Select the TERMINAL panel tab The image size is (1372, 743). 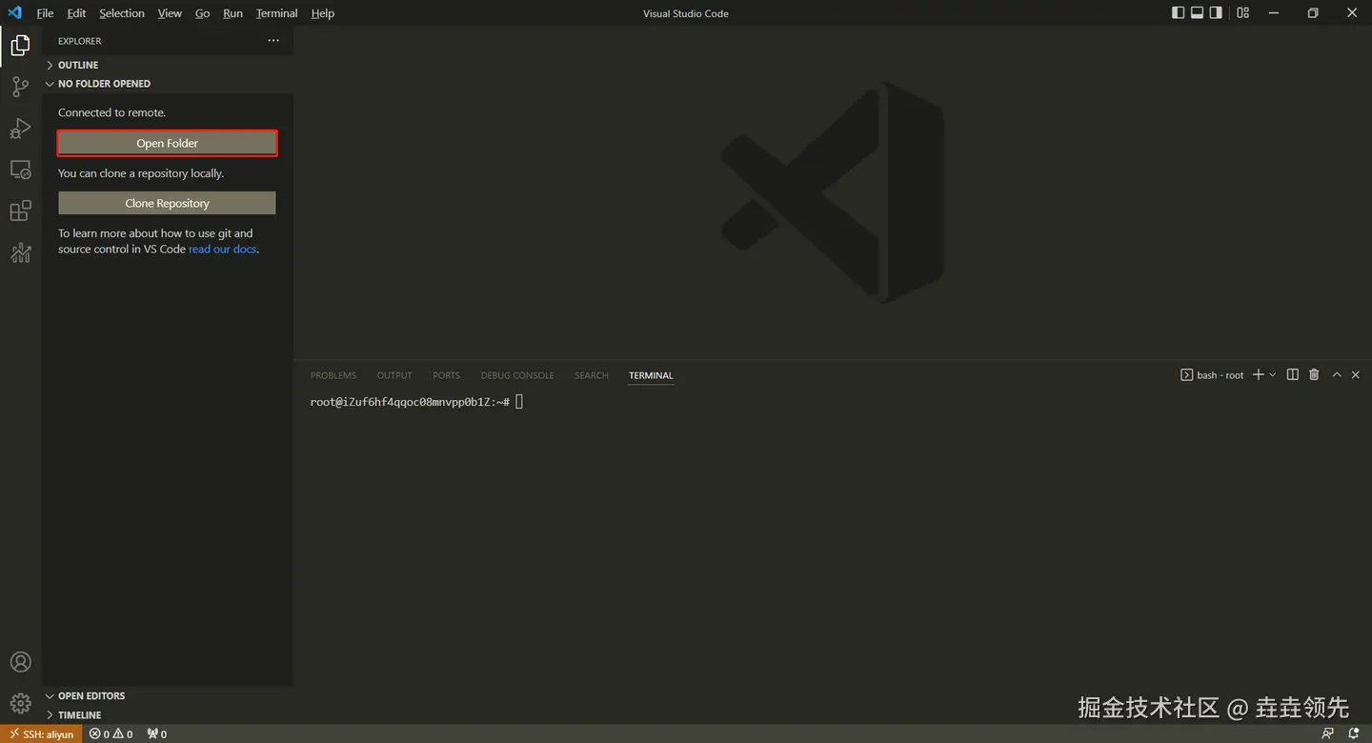coord(651,375)
